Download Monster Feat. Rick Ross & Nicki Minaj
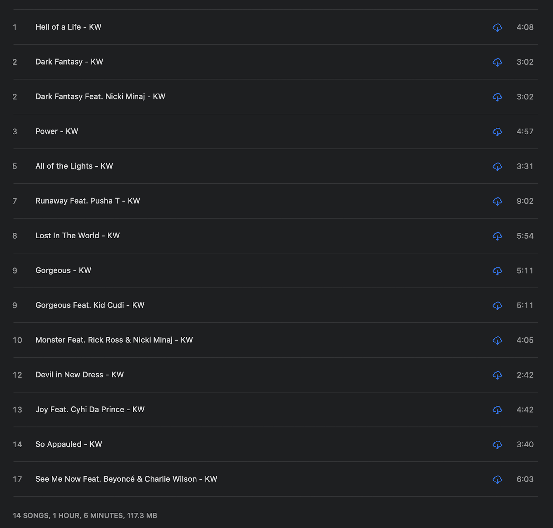553x528 pixels. pos(497,340)
